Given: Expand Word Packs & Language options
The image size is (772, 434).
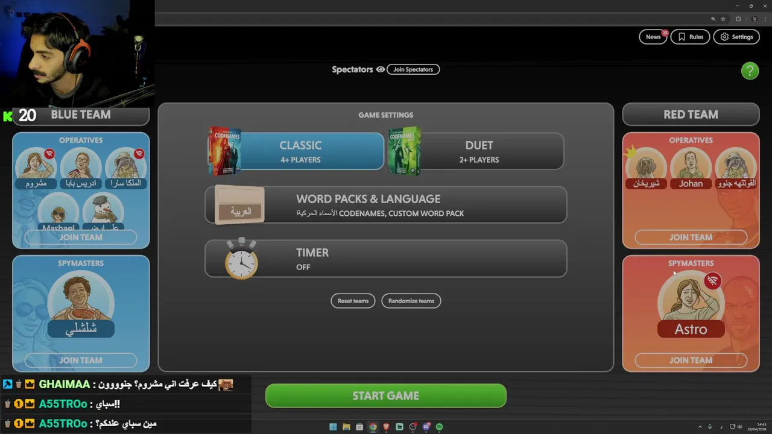Looking at the screenshot, I should pos(385,205).
